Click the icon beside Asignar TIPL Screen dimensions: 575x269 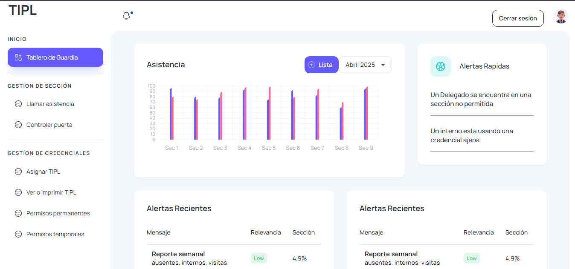(18, 172)
